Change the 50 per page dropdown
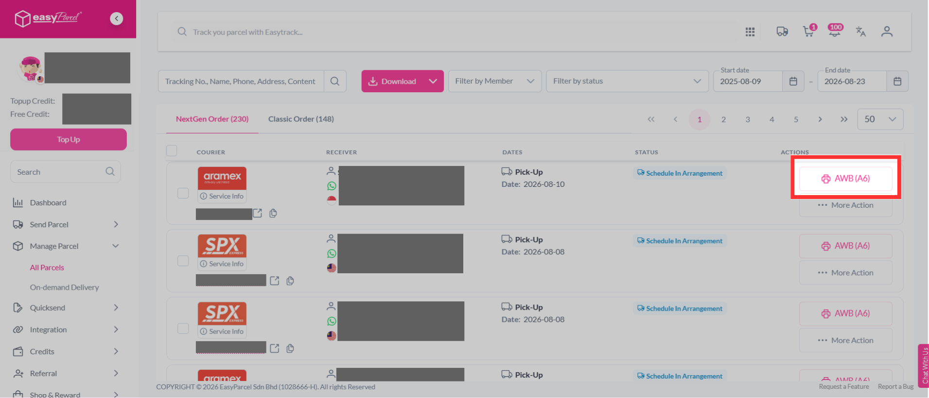 coord(880,119)
